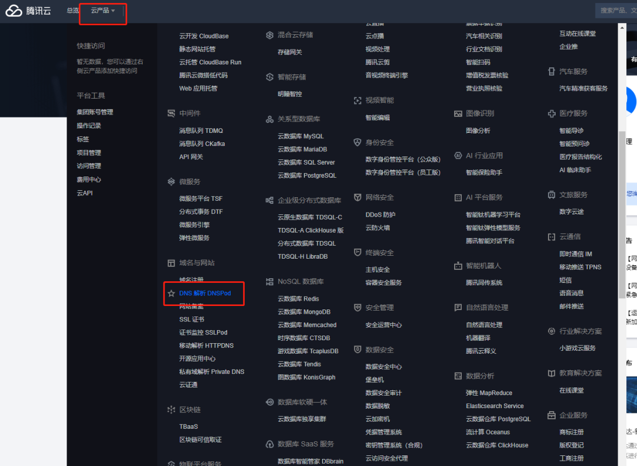This screenshot has height=466, width=637.
Task: Click the 图像识别 category icon
Action: [458, 113]
